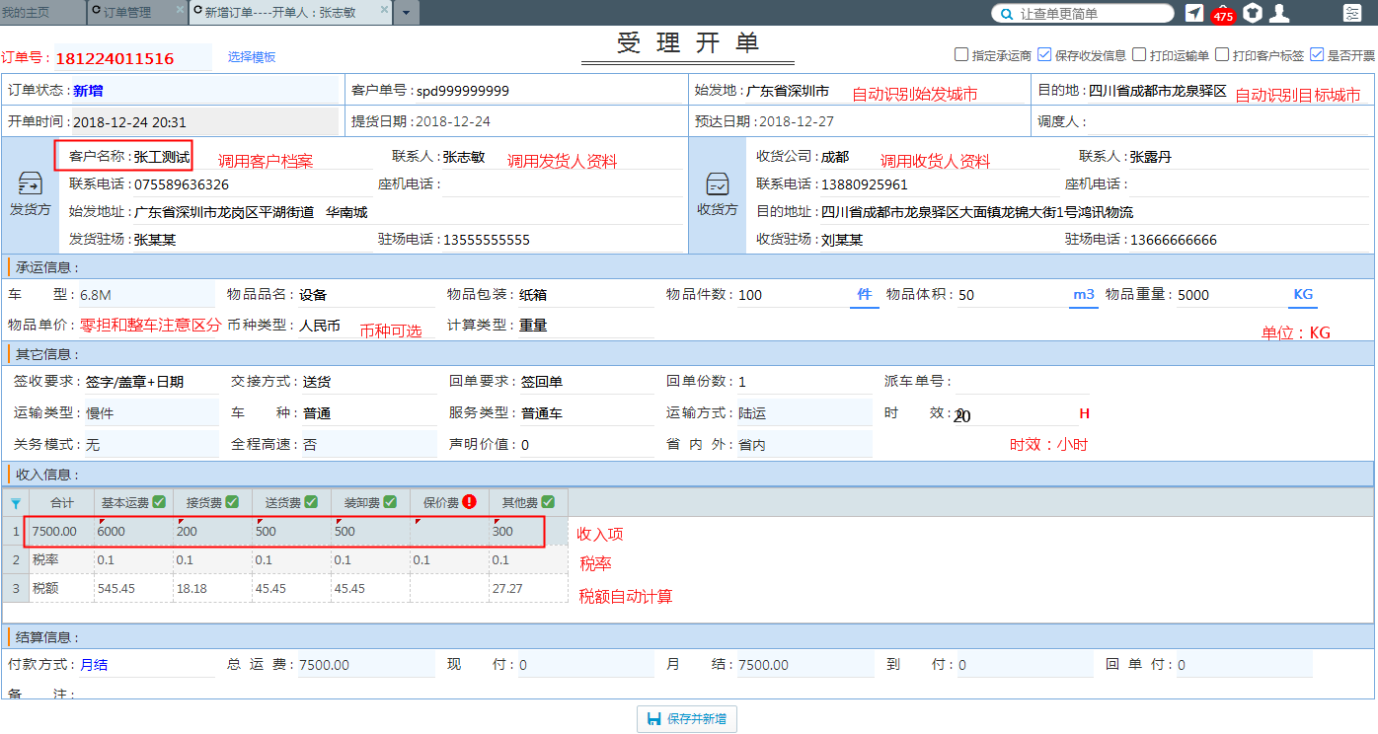
Task: Open 付款方式 field showing 月结
Action: point(146,665)
